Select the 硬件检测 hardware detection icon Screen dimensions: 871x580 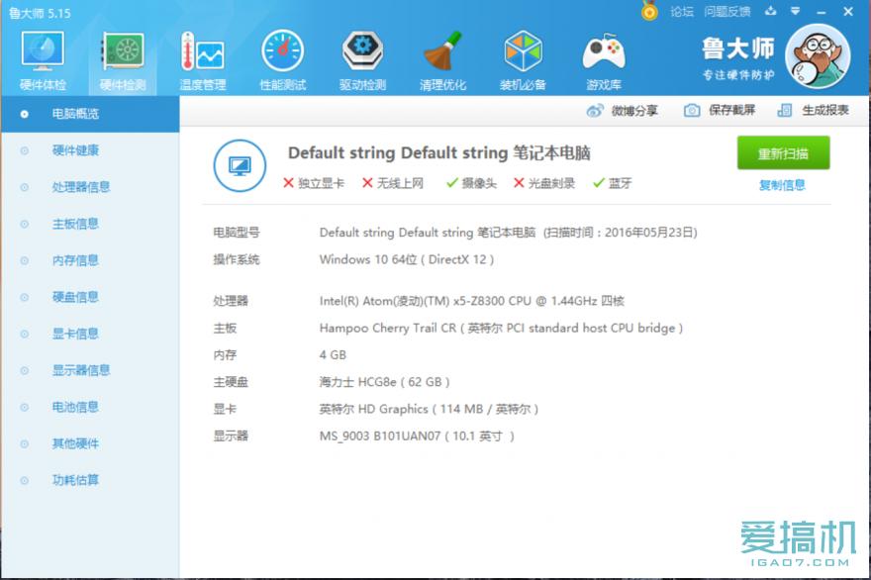pyautogui.click(x=123, y=61)
